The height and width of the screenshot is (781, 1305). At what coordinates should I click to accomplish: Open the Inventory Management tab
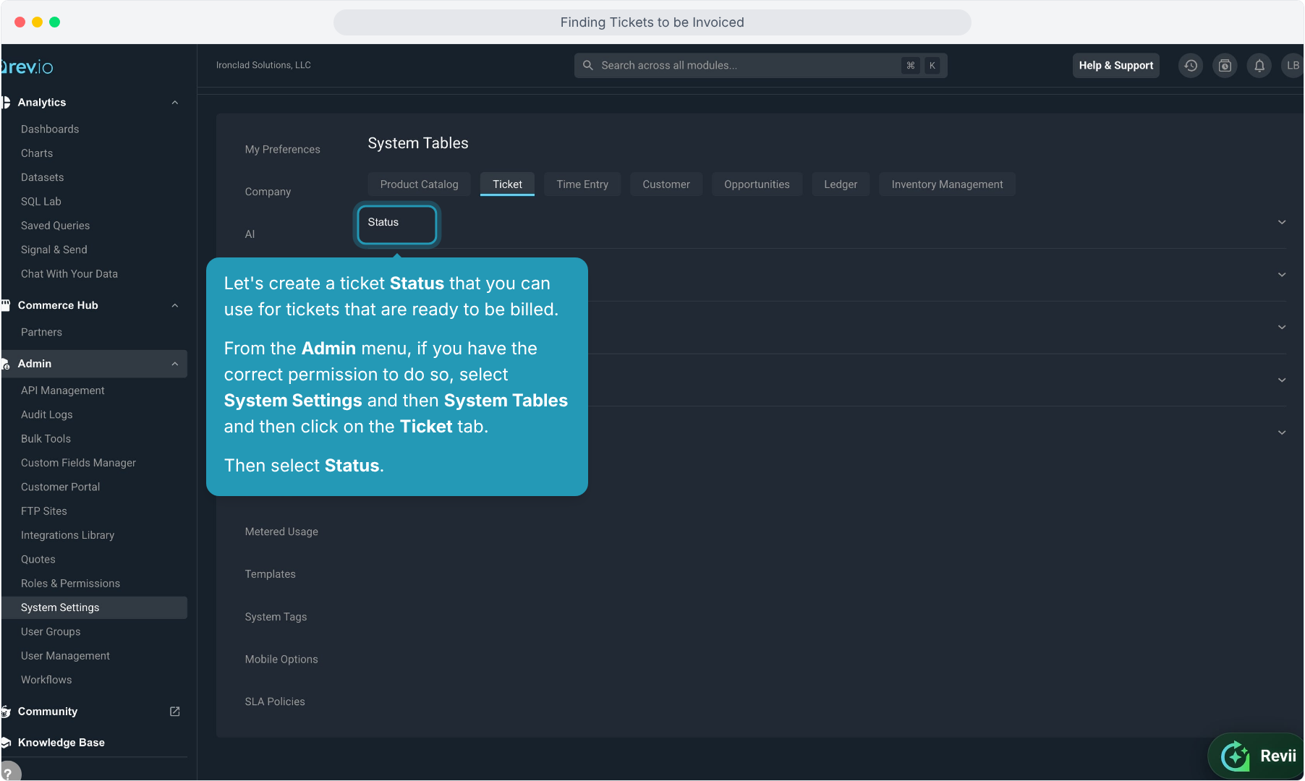coord(947,184)
